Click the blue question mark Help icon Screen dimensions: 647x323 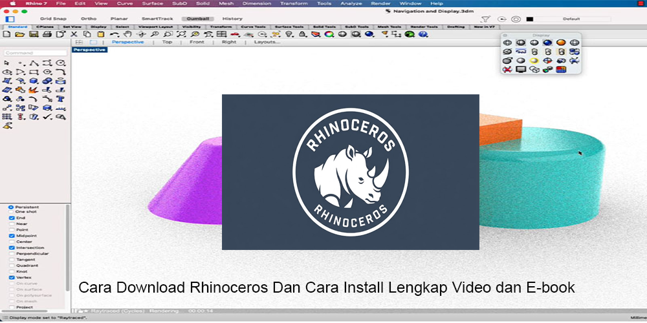tap(423, 34)
